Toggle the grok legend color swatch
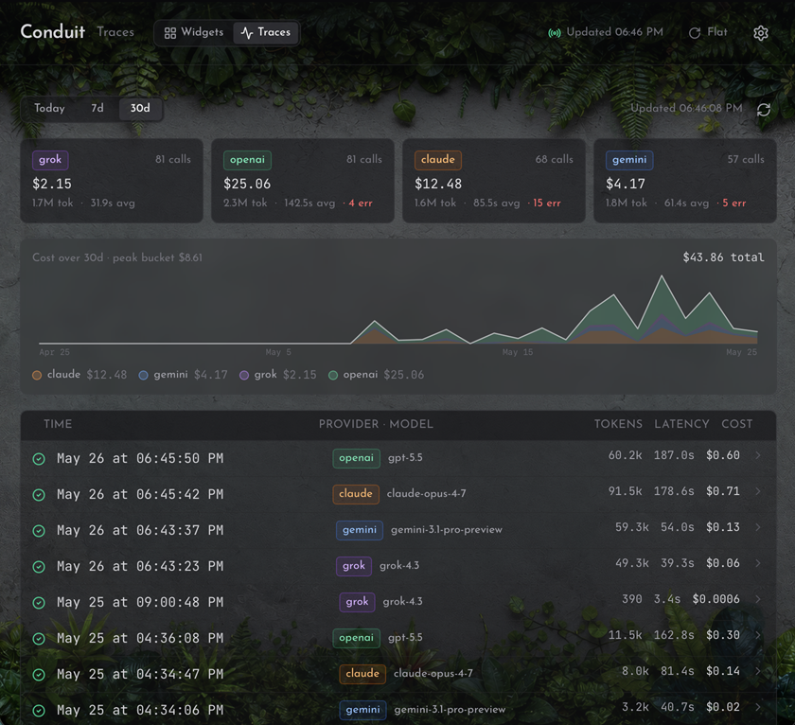Image resolution: width=795 pixels, height=725 pixels. pos(244,375)
